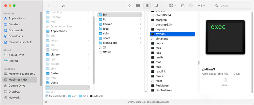254x105 pixels.
Task: Switch to list view in toolbar
Action: pyautogui.click(x=138, y=6)
